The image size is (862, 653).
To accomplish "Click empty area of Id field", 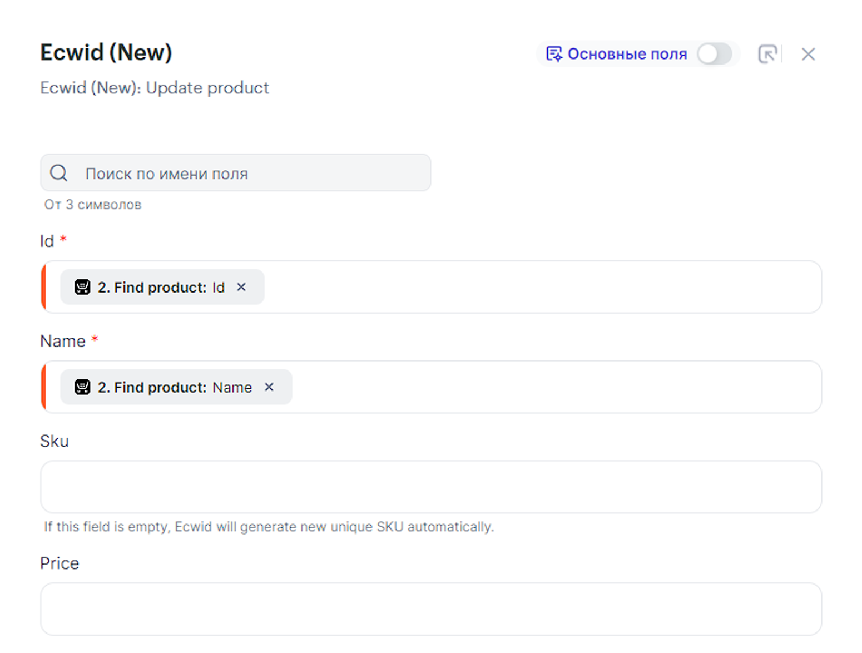I will 528,287.
